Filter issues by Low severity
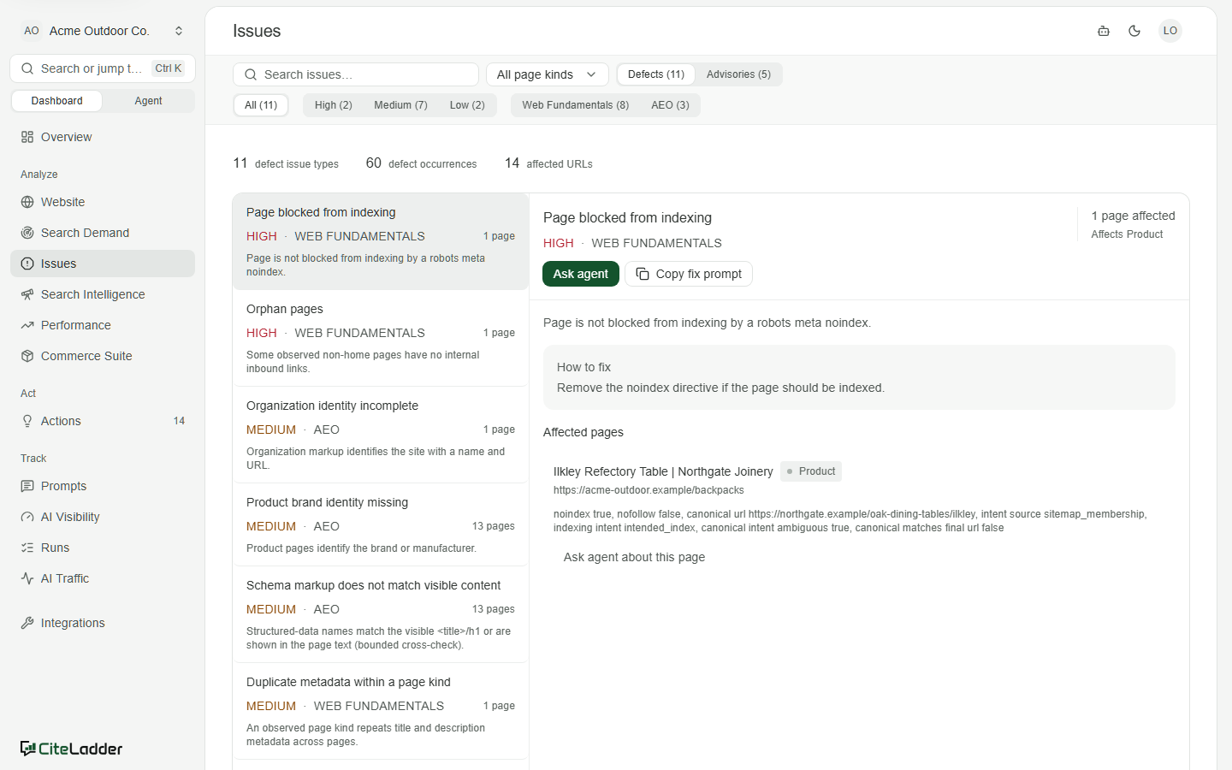Screen dimensions: 1232x770 [467, 105]
